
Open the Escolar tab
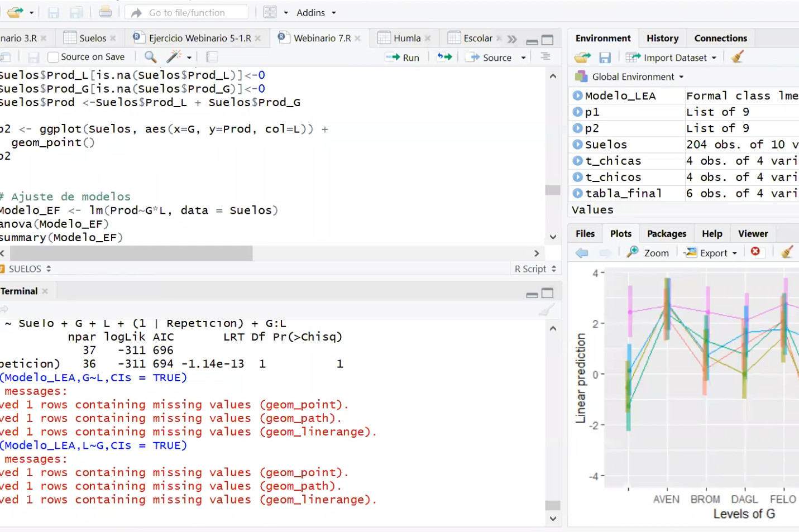click(x=478, y=38)
